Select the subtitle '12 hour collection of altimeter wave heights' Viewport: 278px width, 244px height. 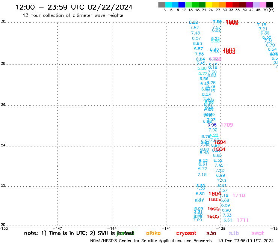(x=73, y=15)
